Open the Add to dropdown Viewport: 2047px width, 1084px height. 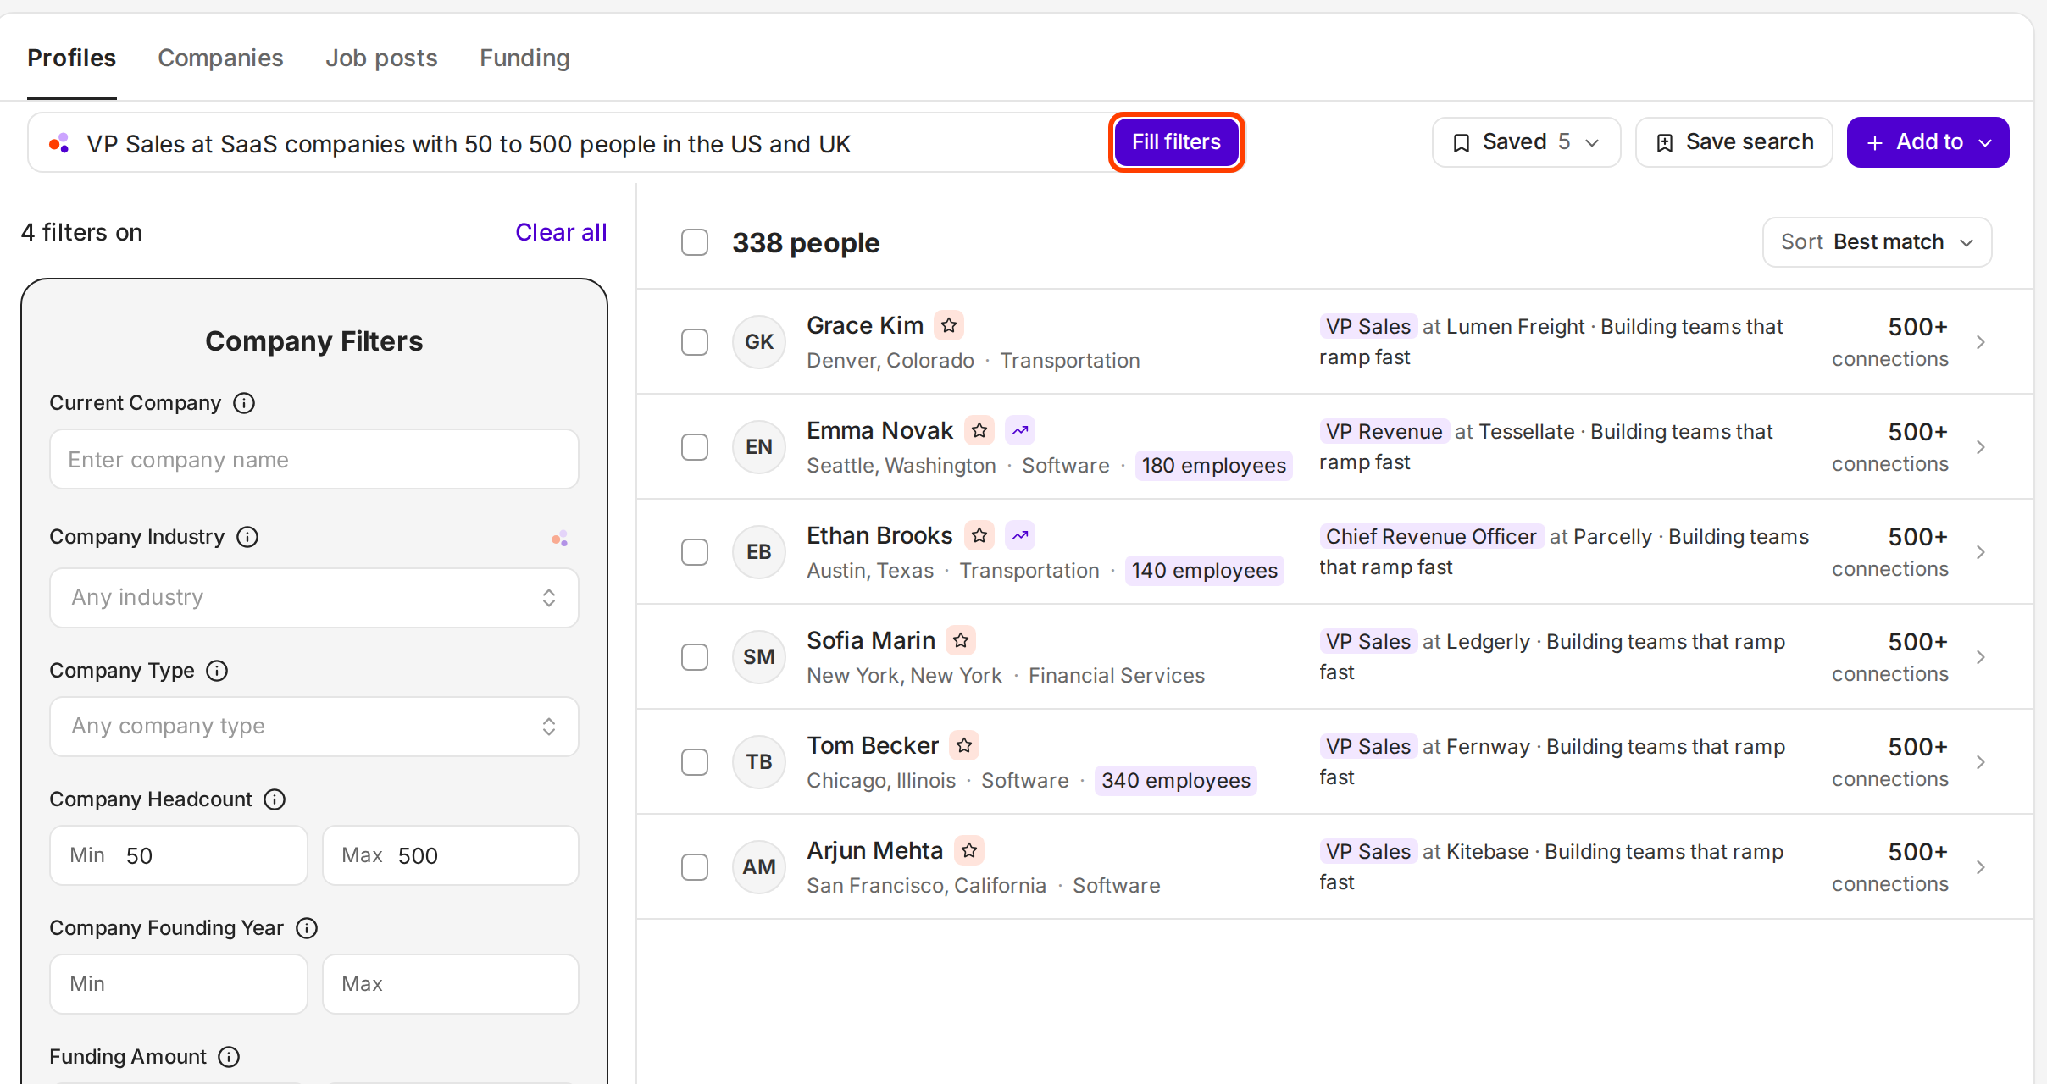[x=1928, y=142]
